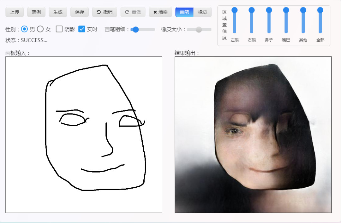Viewport: 341px width, 223px height.
Task: Enable the 阴影 shadow checkbox
Action: [59, 29]
